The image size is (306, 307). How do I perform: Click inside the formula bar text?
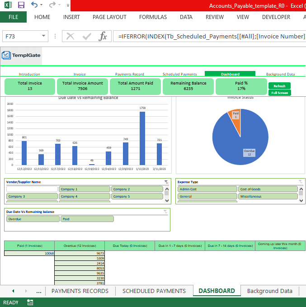(209, 36)
